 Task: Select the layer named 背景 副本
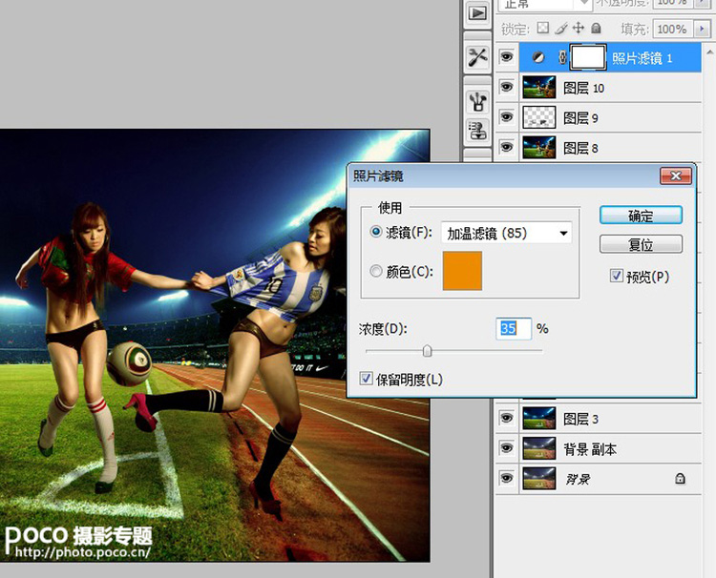pyautogui.click(x=590, y=449)
